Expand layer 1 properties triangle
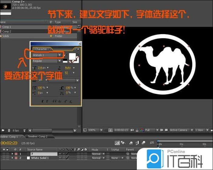 [12, 154]
